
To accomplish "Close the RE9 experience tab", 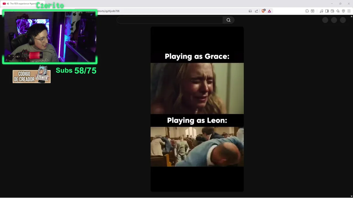I will [x=42, y=4].
